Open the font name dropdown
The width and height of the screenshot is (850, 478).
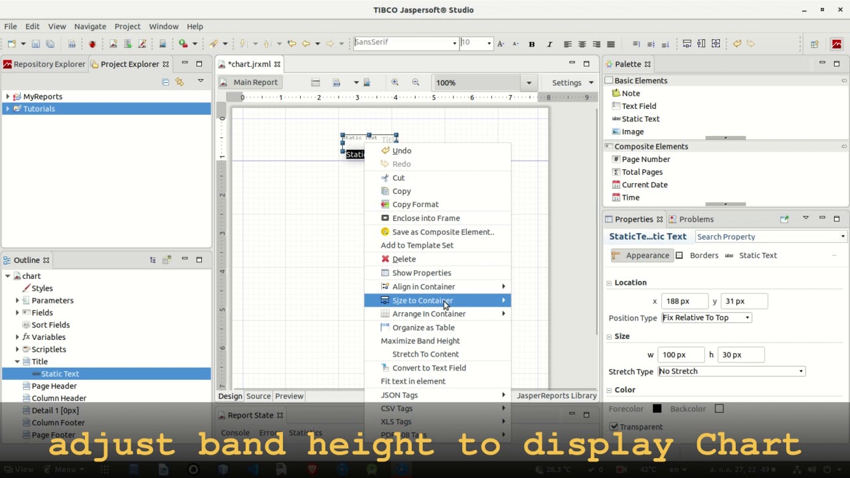[x=454, y=43]
